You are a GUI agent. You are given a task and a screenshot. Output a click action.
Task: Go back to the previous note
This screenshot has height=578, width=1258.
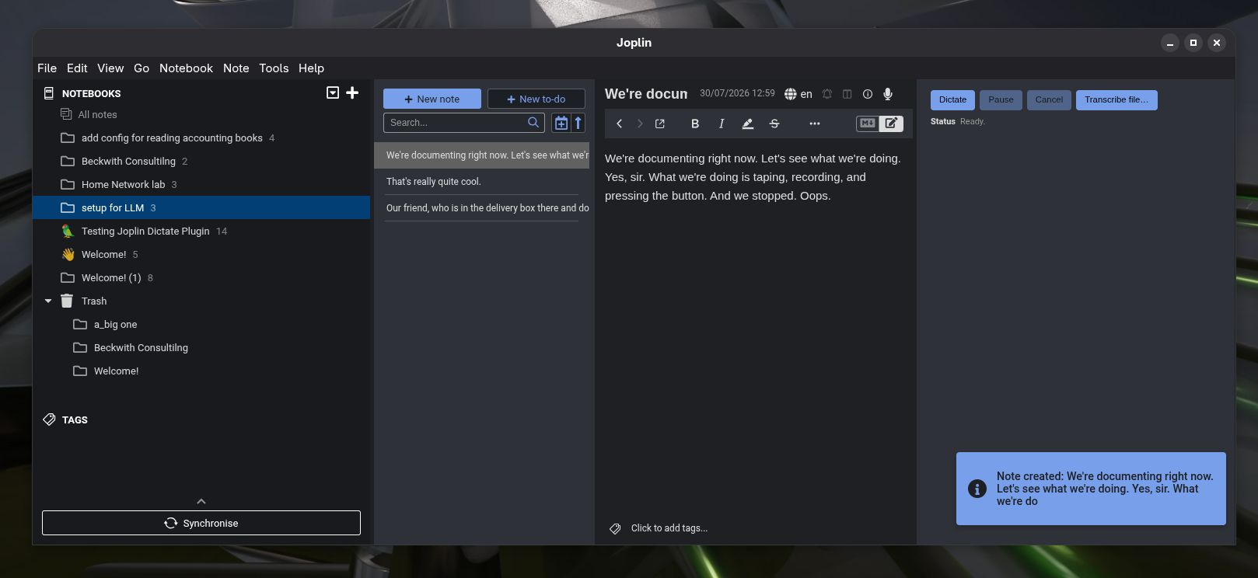pos(620,124)
